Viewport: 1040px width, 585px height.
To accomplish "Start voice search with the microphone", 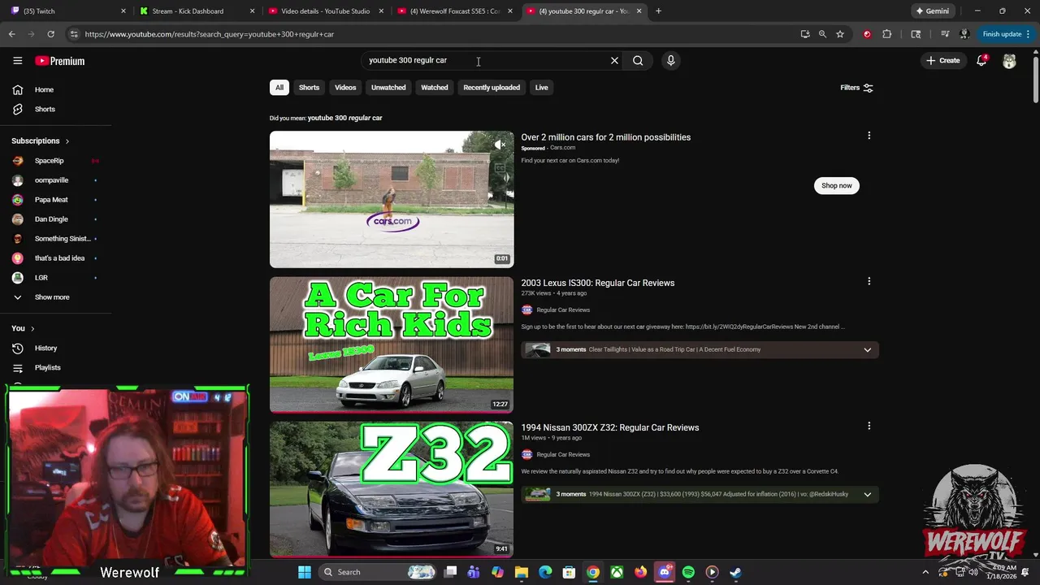I will pyautogui.click(x=670, y=60).
